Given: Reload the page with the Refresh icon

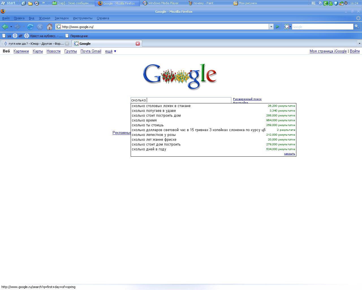Looking at the screenshot, I should pos(30,27).
